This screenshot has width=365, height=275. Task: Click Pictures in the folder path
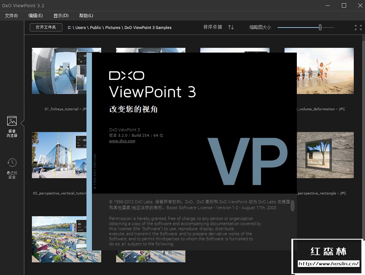[113, 28]
